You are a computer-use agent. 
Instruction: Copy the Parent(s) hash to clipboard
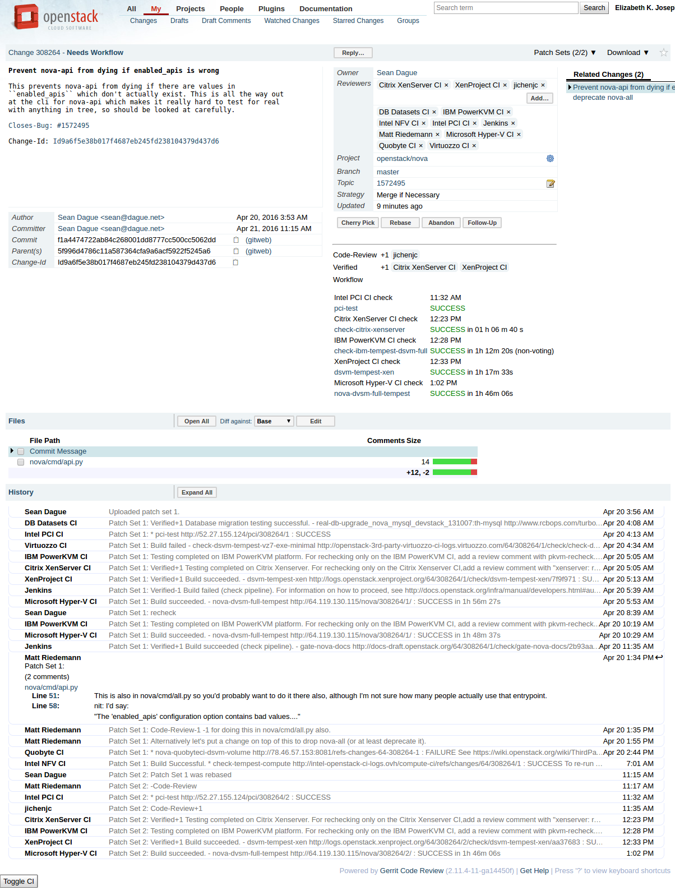coord(236,251)
